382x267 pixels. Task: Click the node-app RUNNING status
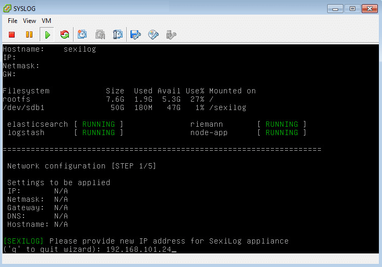(x=282, y=132)
